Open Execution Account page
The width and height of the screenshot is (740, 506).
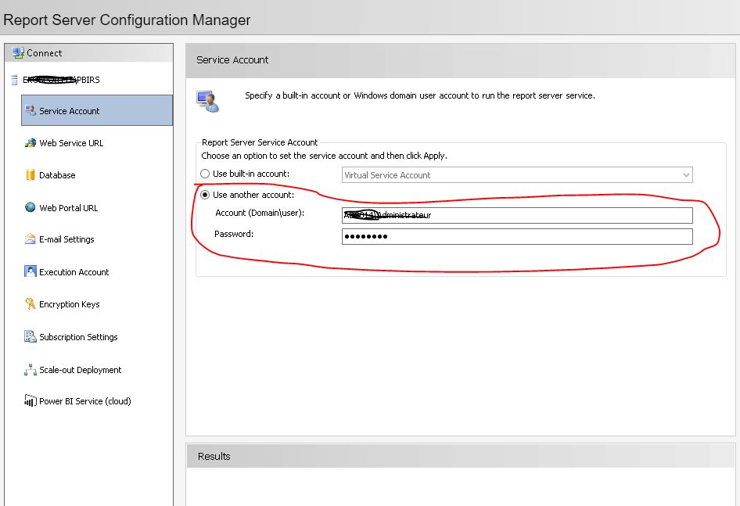tap(74, 272)
